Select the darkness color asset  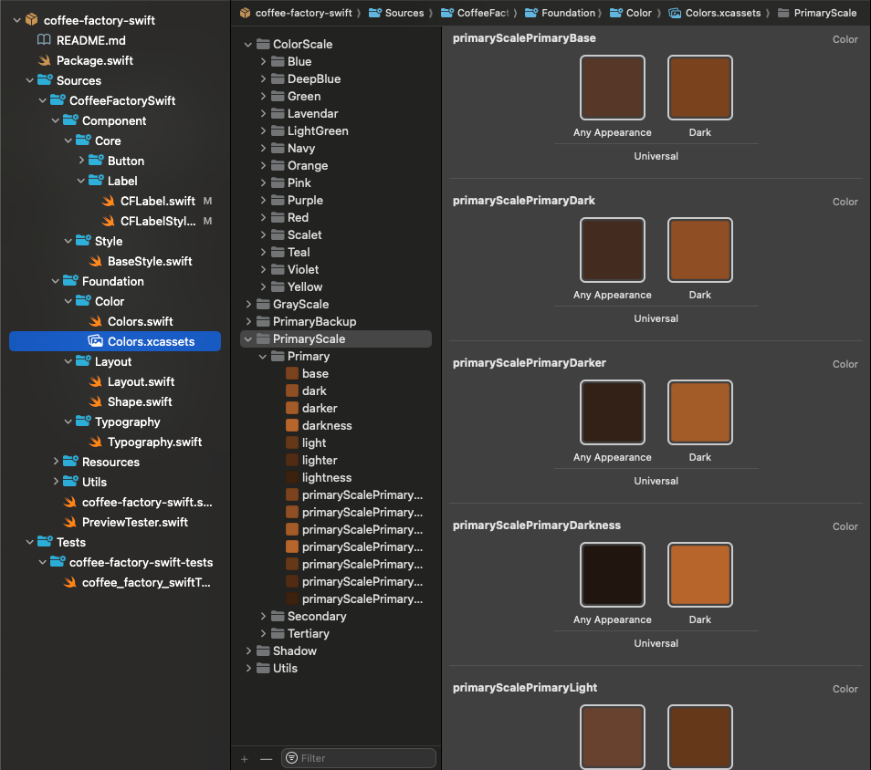click(x=326, y=425)
